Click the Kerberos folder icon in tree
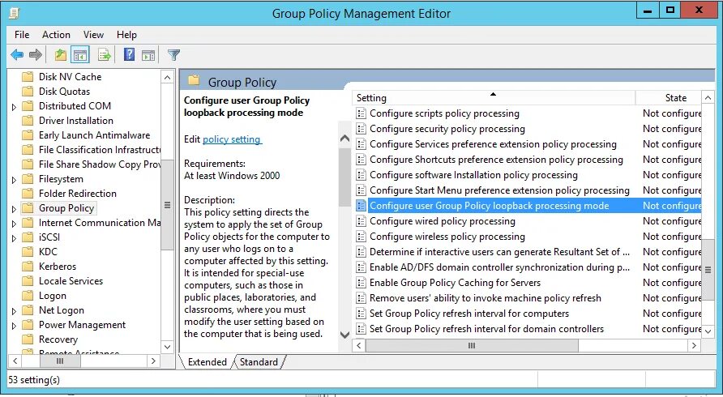The height and width of the screenshot is (397, 723). tap(28, 267)
